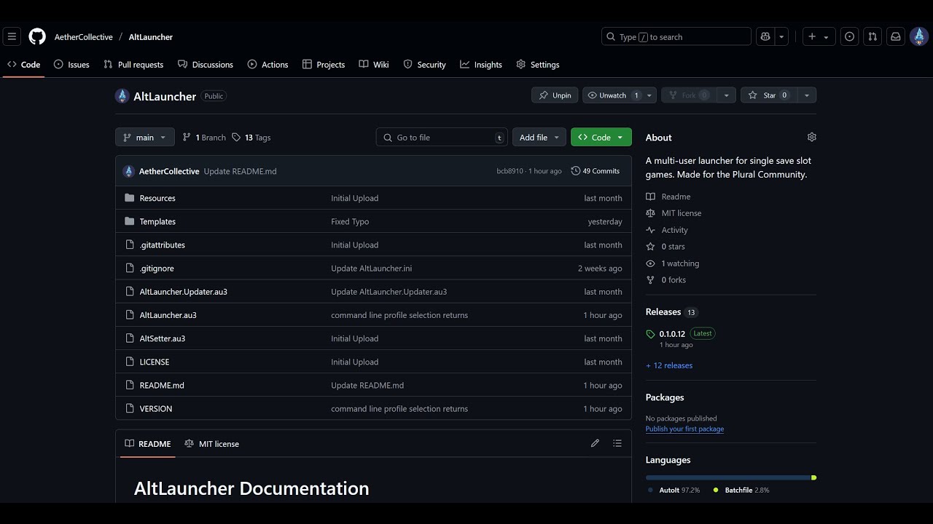The width and height of the screenshot is (933, 524).
Task: Open the hamburger navigation menu
Action: click(x=12, y=36)
